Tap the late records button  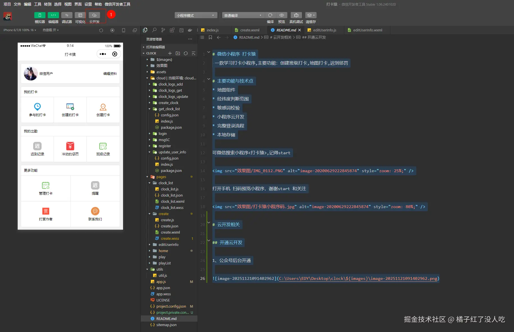tap(37, 149)
